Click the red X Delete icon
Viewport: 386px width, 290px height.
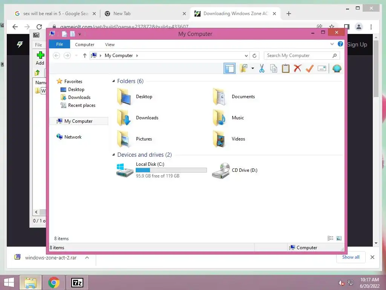point(297,68)
